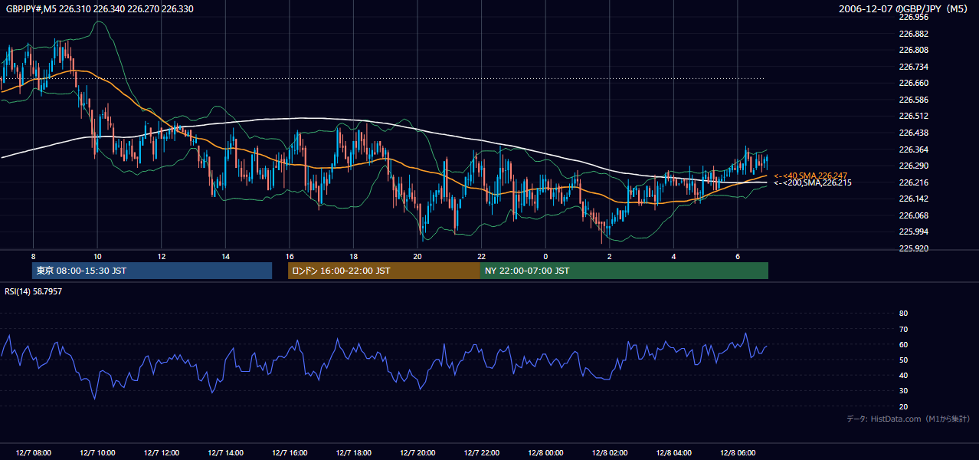Image resolution: width=979 pixels, height=460 pixels.
Task: Click price axis value 226.734
Action: [913, 67]
